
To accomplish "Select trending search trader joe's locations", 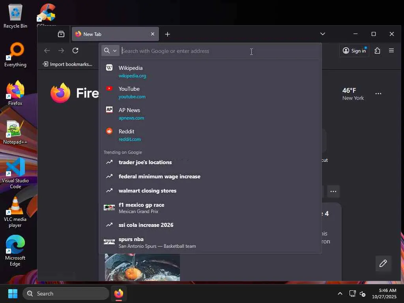I will click(x=210, y=162).
